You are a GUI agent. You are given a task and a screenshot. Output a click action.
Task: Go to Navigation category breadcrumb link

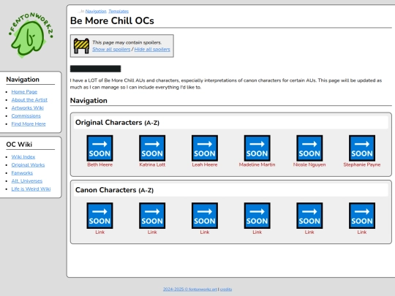(96, 11)
